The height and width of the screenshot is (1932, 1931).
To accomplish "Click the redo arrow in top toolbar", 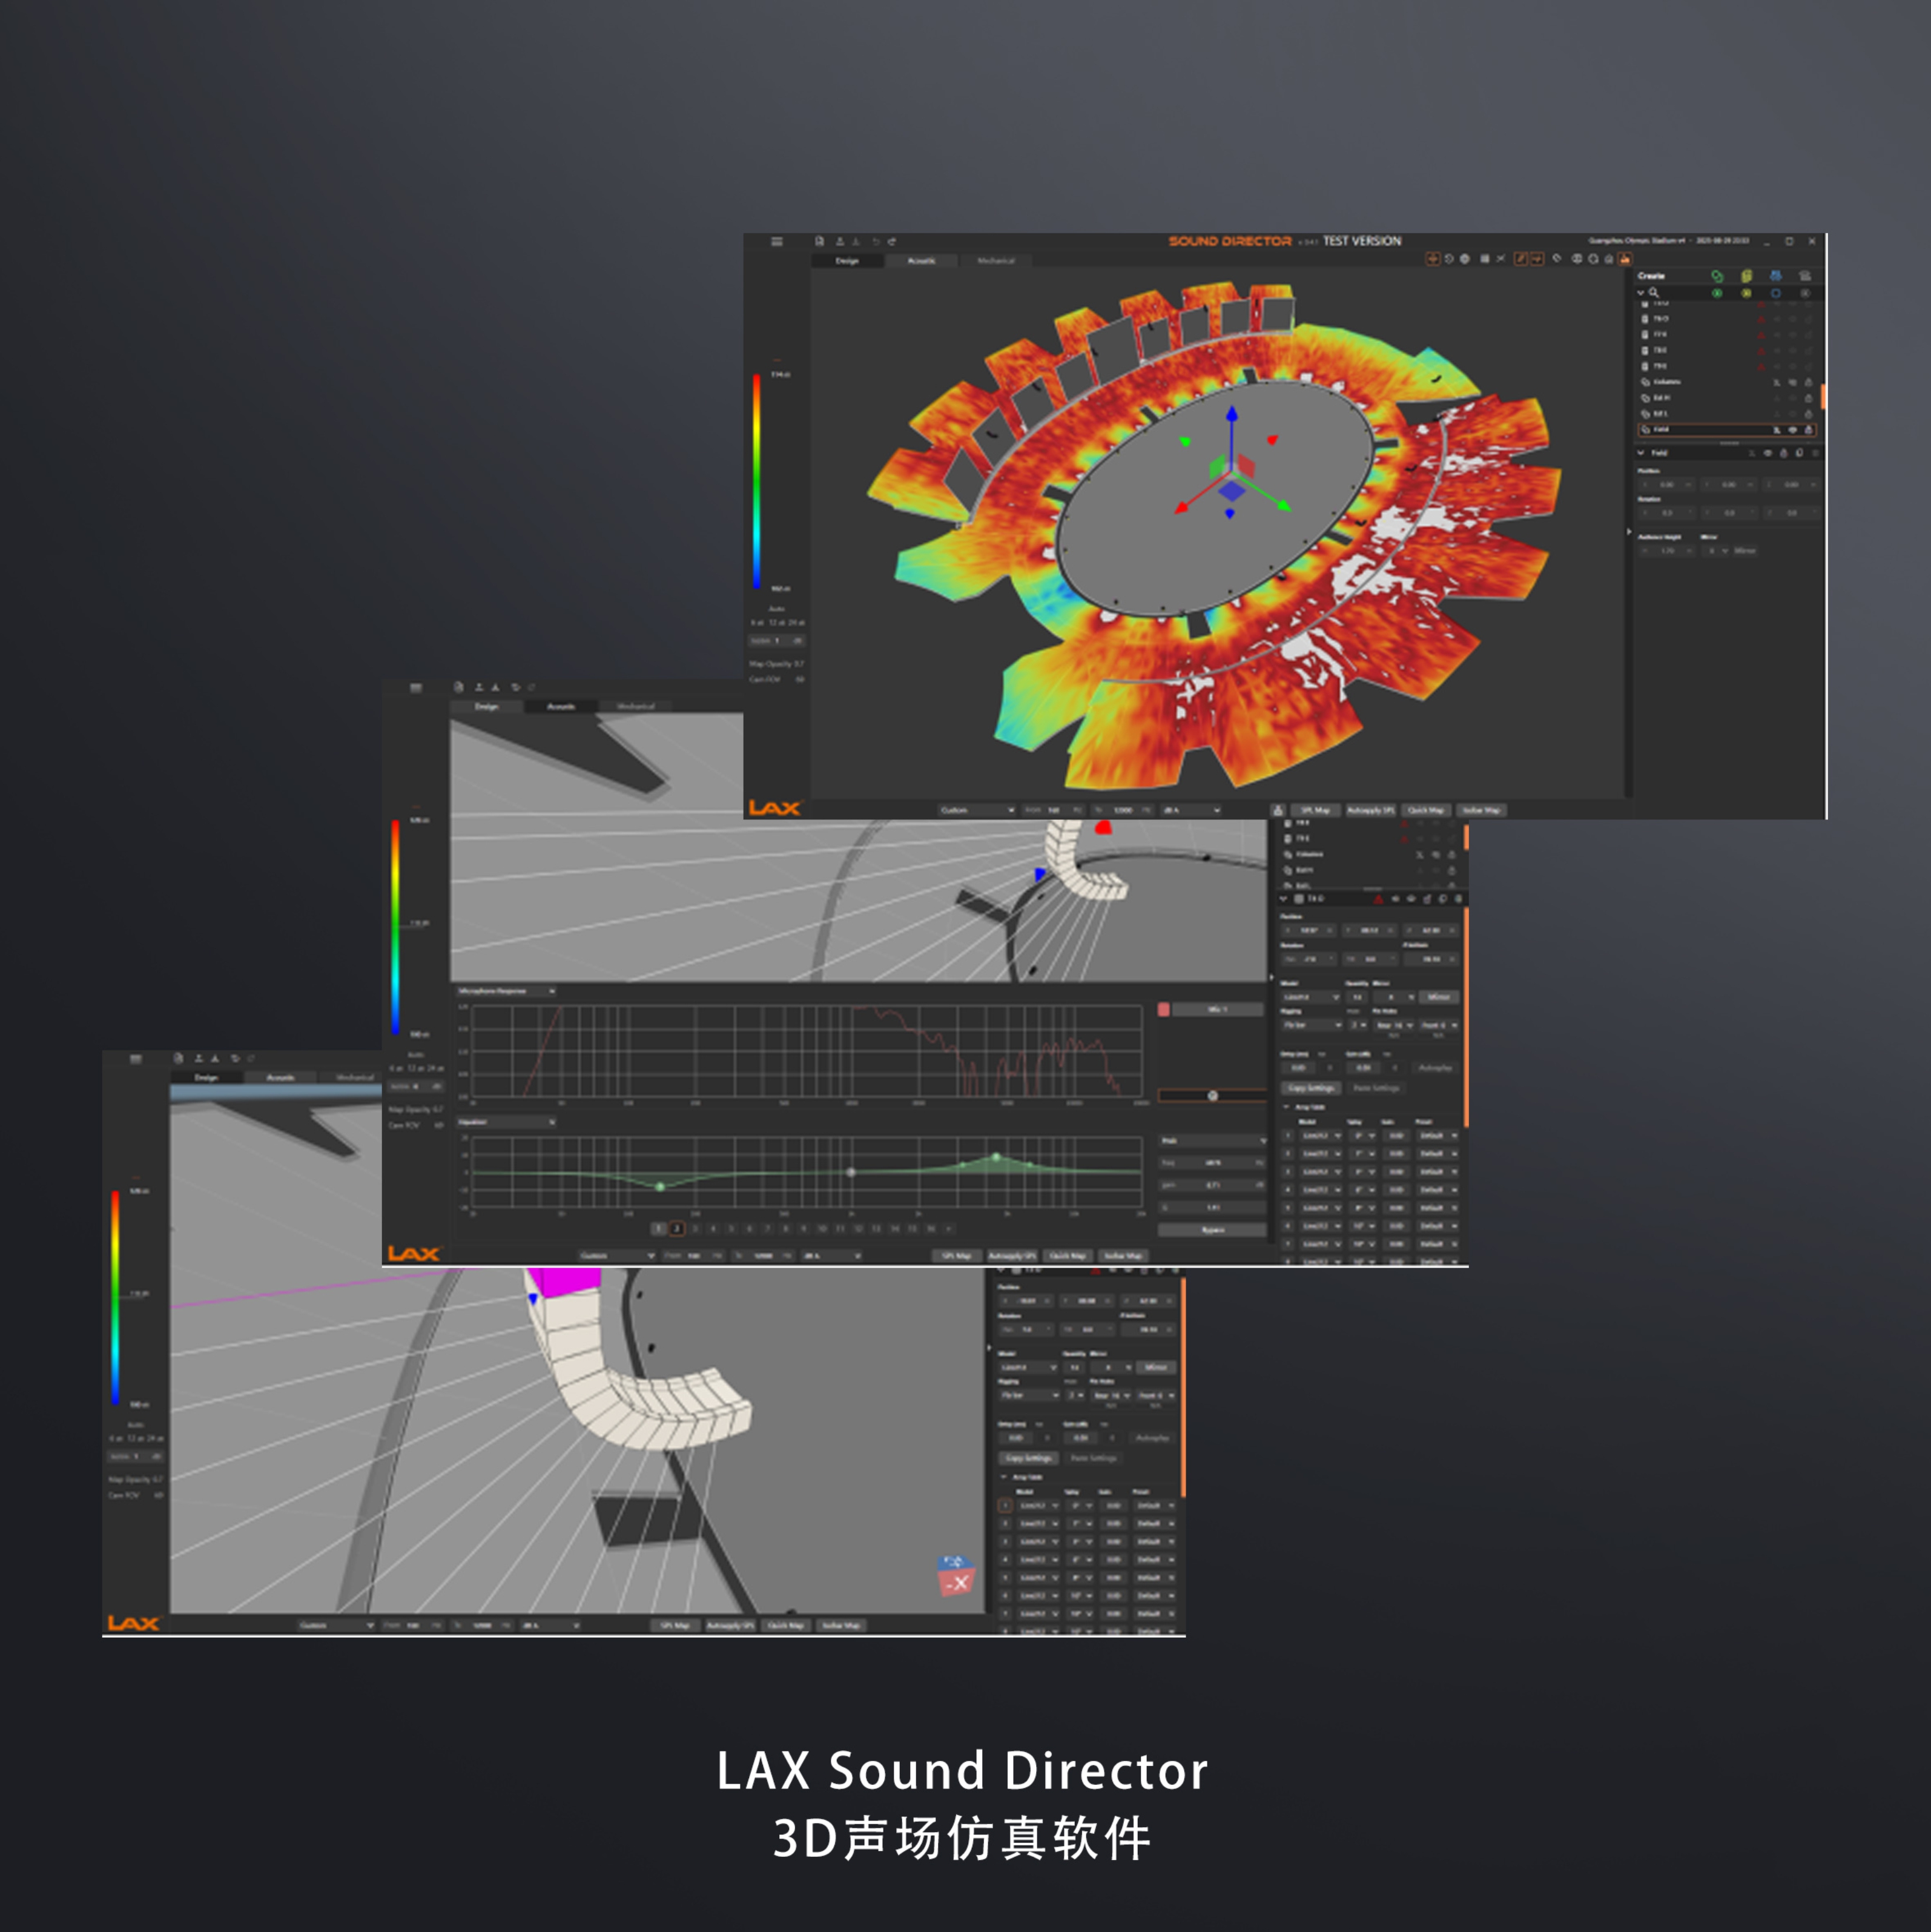I will (892, 241).
